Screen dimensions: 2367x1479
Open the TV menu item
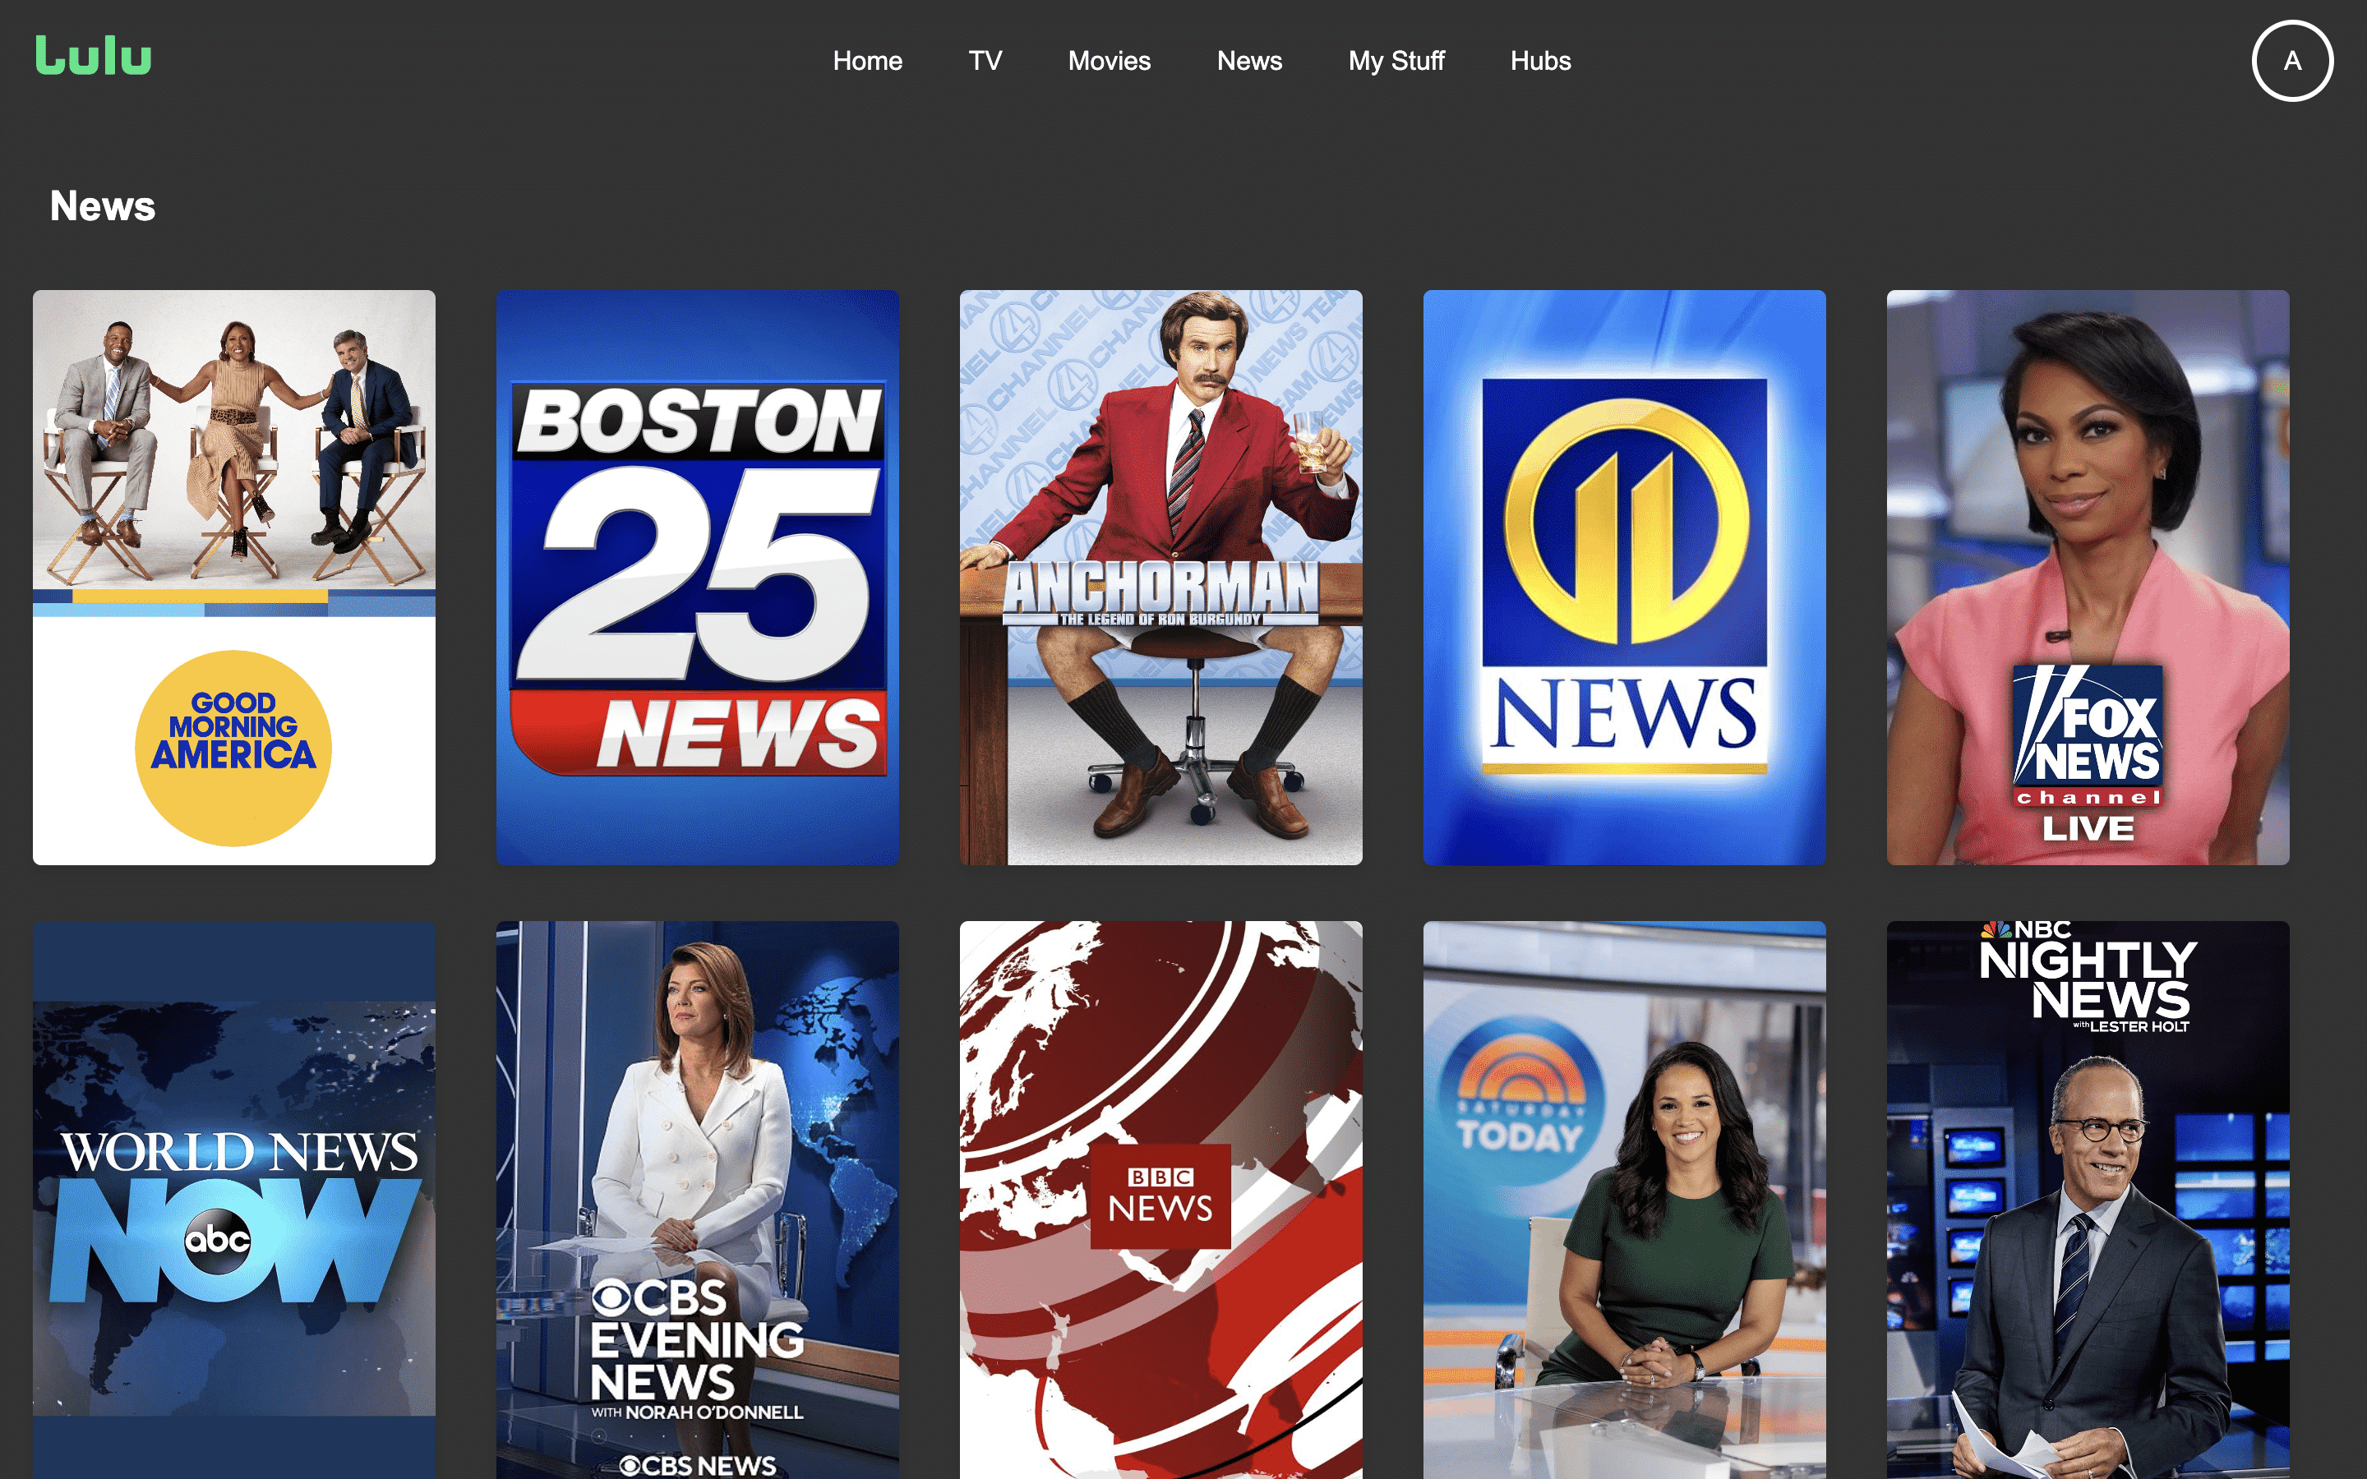[984, 61]
